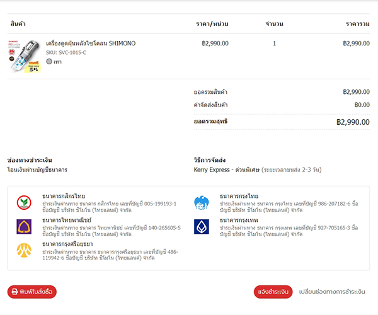This screenshot has width=378, height=315.
Task: Click the ช่องทางชำระเงิน heading
Action: point(30,160)
